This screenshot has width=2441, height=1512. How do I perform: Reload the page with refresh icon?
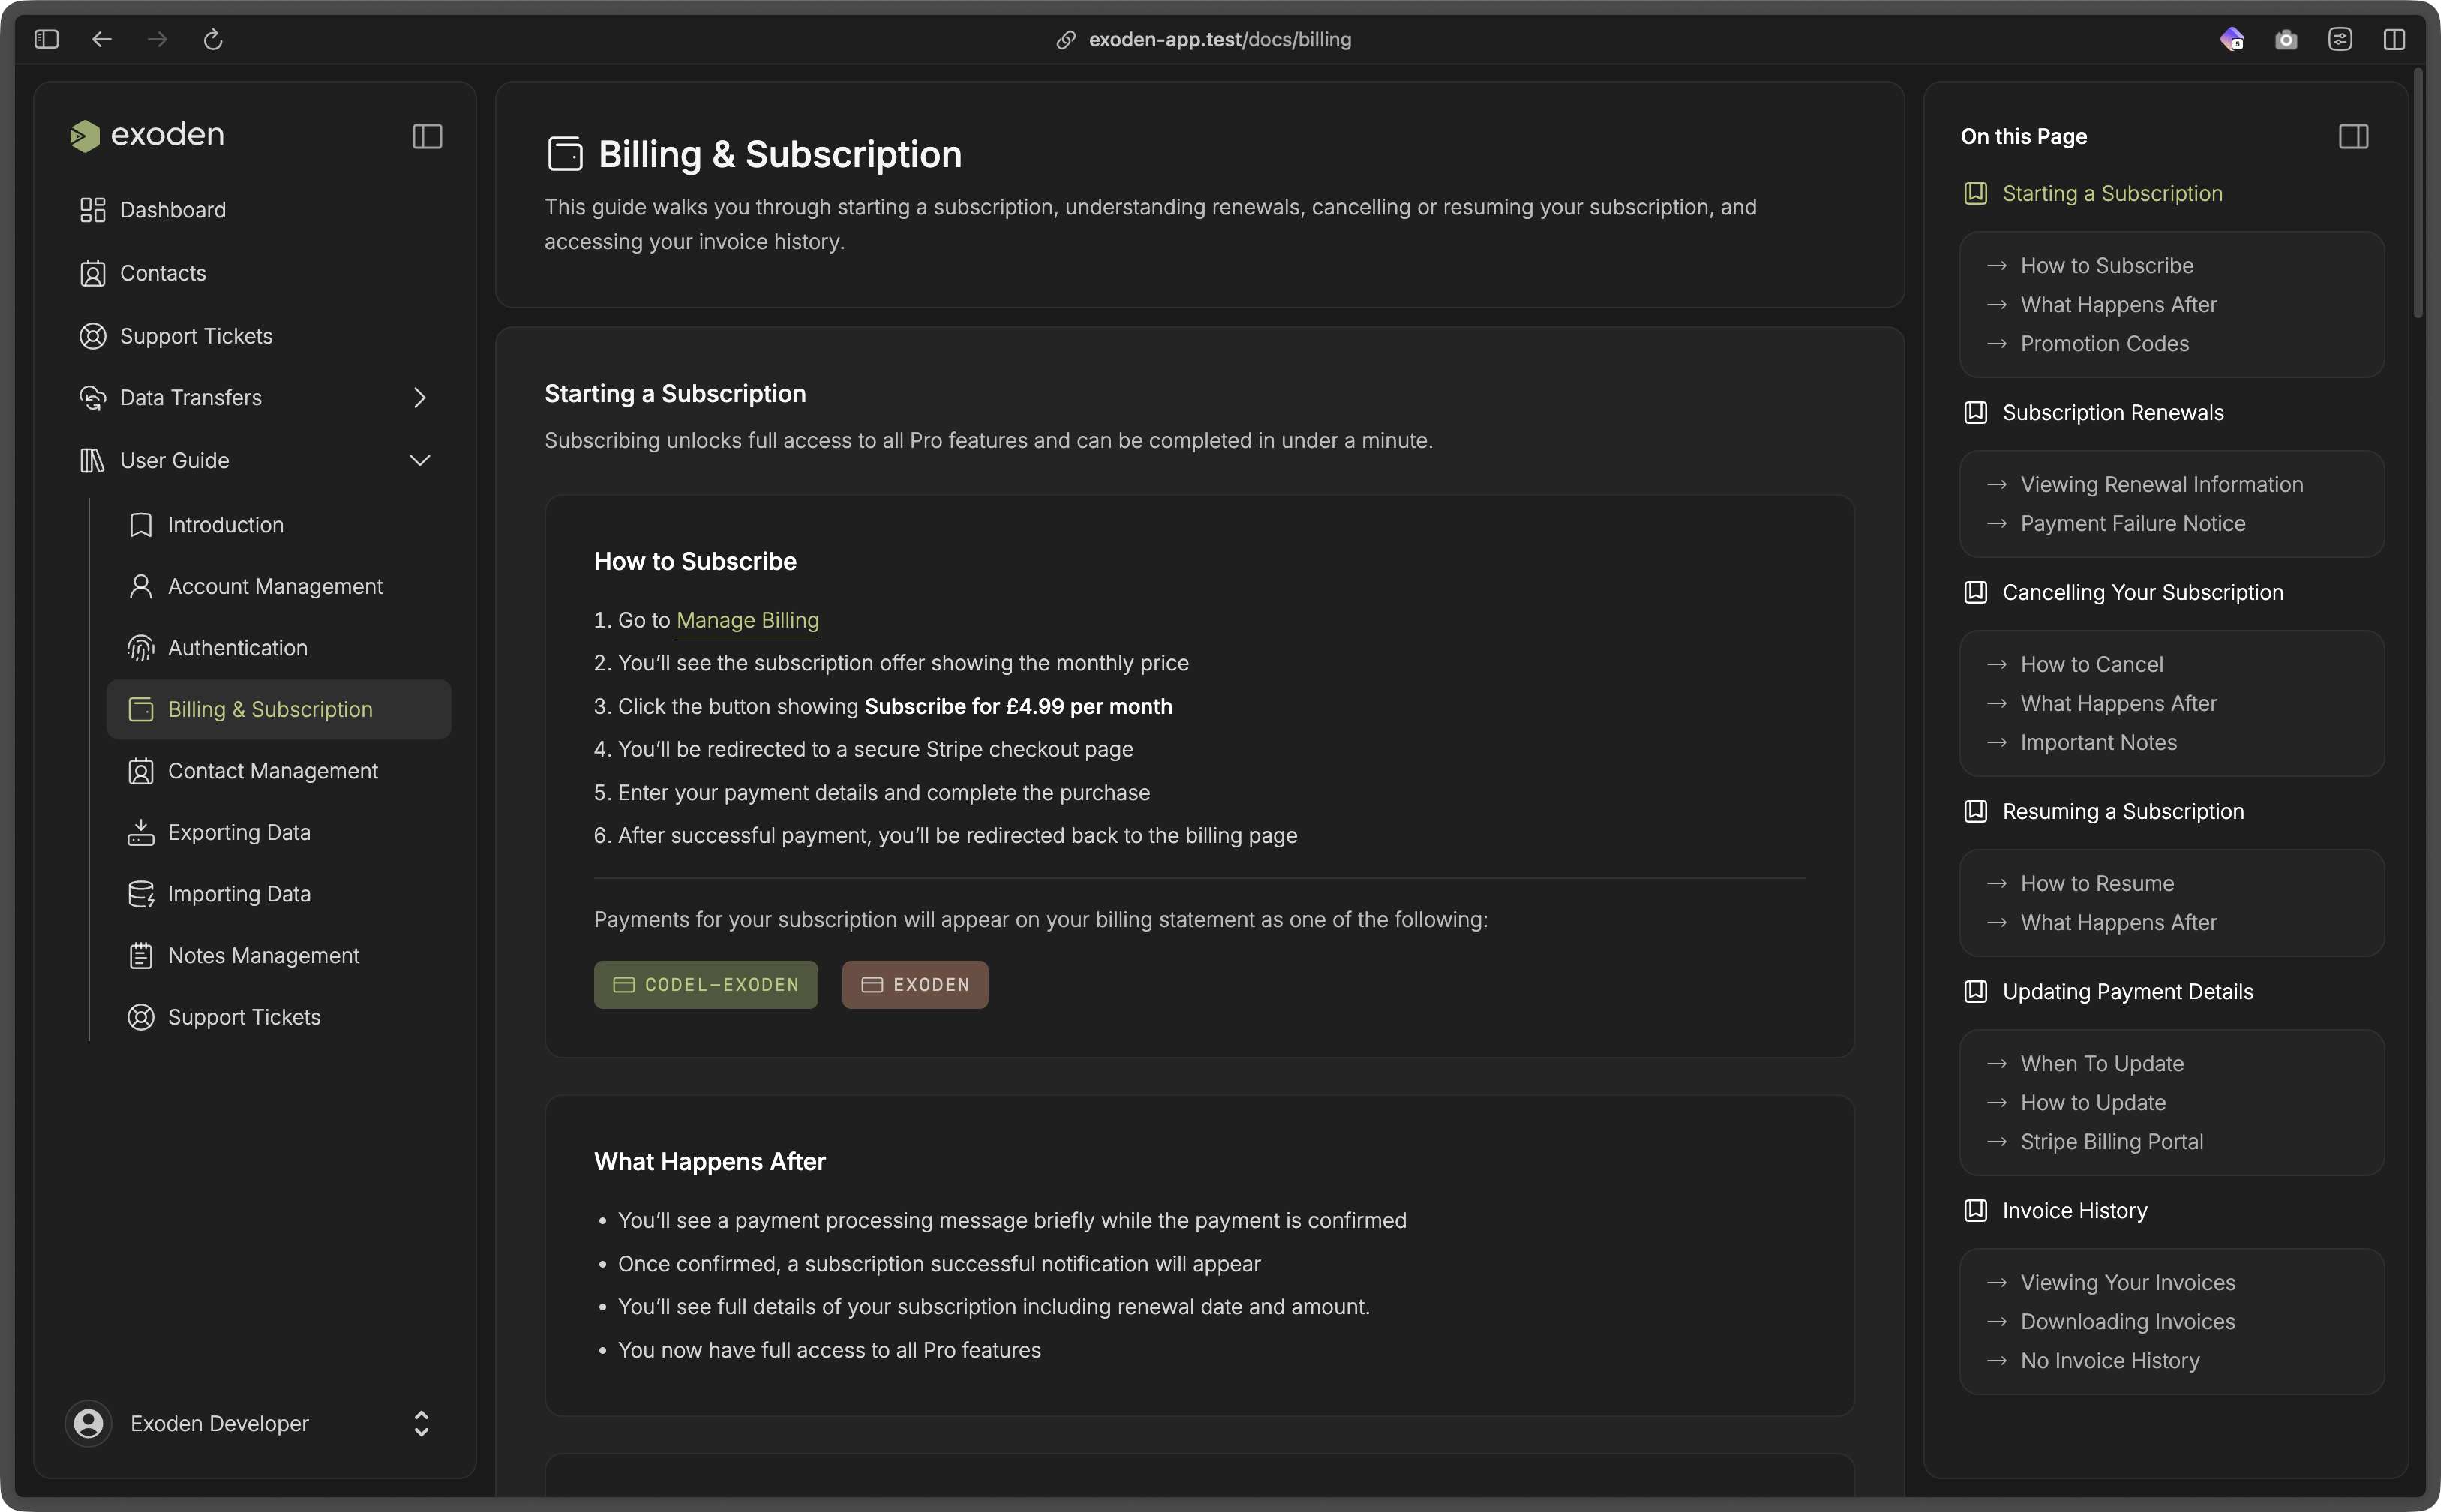[x=213, y=40]
